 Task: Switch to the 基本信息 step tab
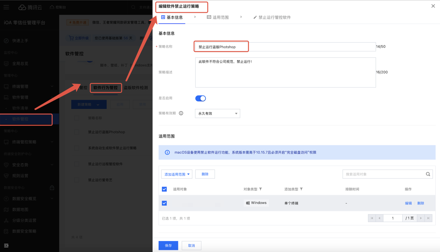[x=172, y=17]
